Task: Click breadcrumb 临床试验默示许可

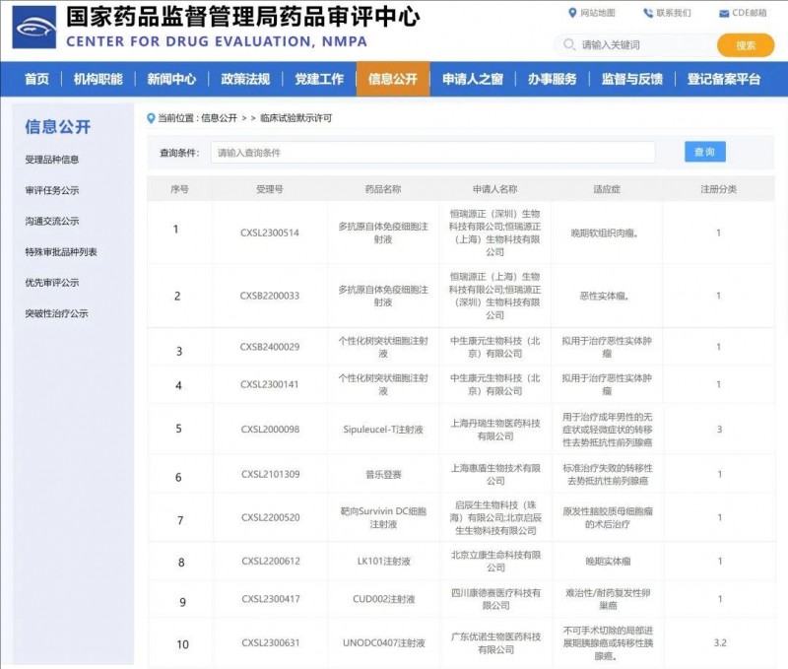Action: pos(296,118)
